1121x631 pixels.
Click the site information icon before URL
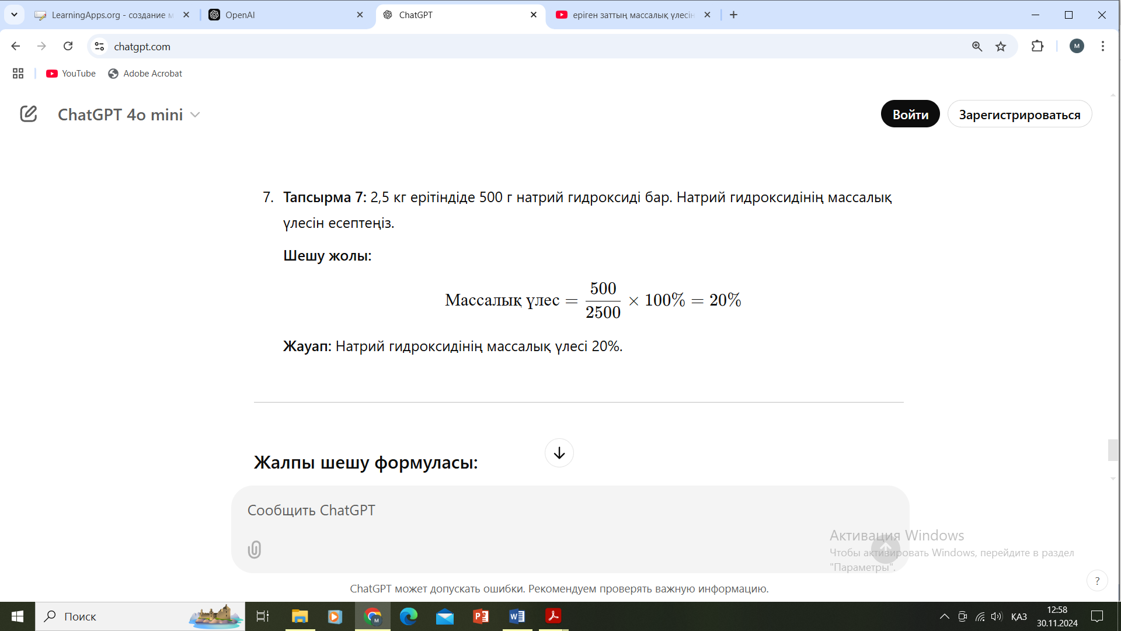(99, 47)
